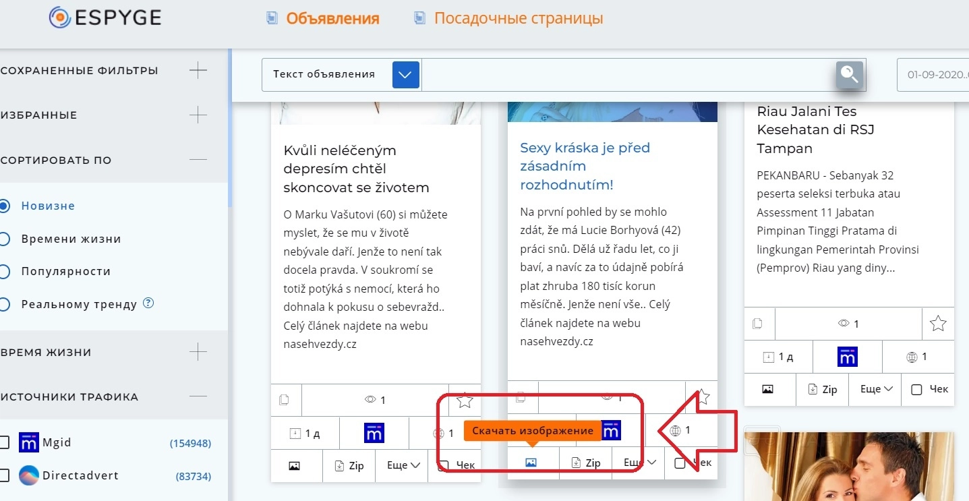
Task: Click the Mgid network icon in Kvůli neléčeným card
Action: pos(374,432)
